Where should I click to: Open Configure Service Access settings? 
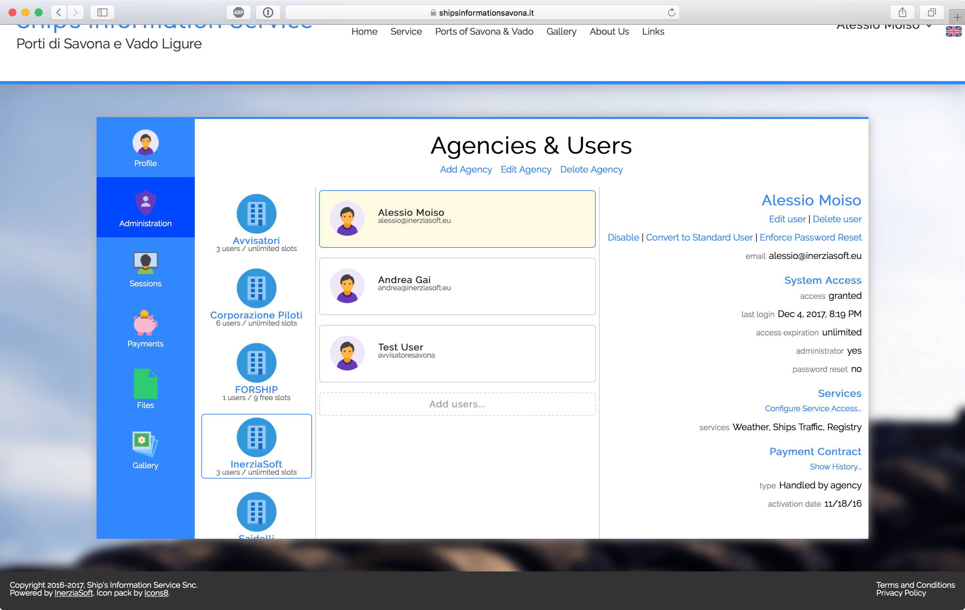pos(813,408)
